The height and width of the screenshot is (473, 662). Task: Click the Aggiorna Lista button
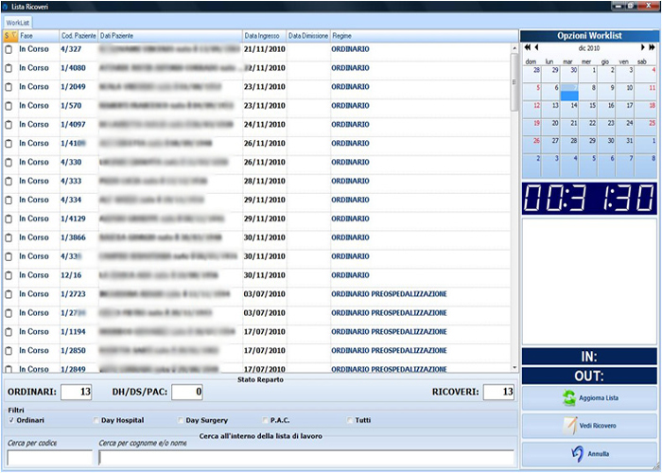tap(590, 398)
